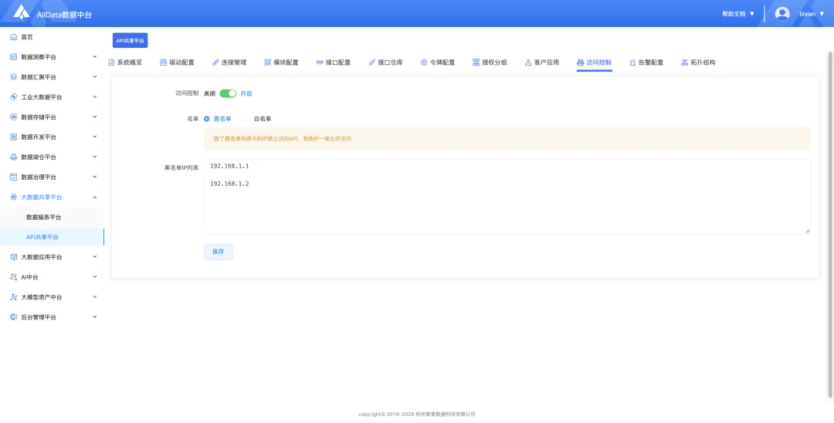This screenshot has width=834, height=423.
Task: Click the orange blacklist notice text
Action: (x=283, y=139)
